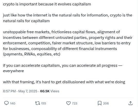Click the 155 reposts count
This screenshot has height=107, width=138.
[x=44, y=103]
